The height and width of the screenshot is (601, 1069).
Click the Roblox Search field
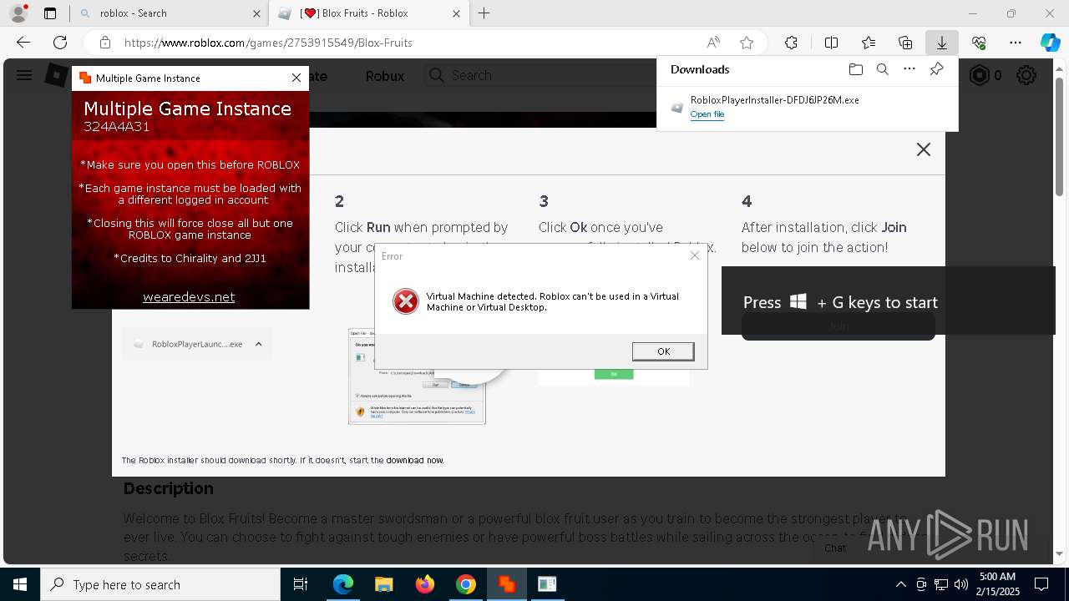(540, 75)
